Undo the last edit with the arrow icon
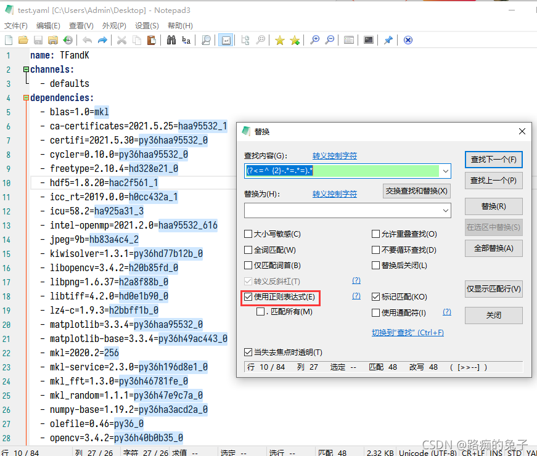The image size is (537, 456). [88, 40]
